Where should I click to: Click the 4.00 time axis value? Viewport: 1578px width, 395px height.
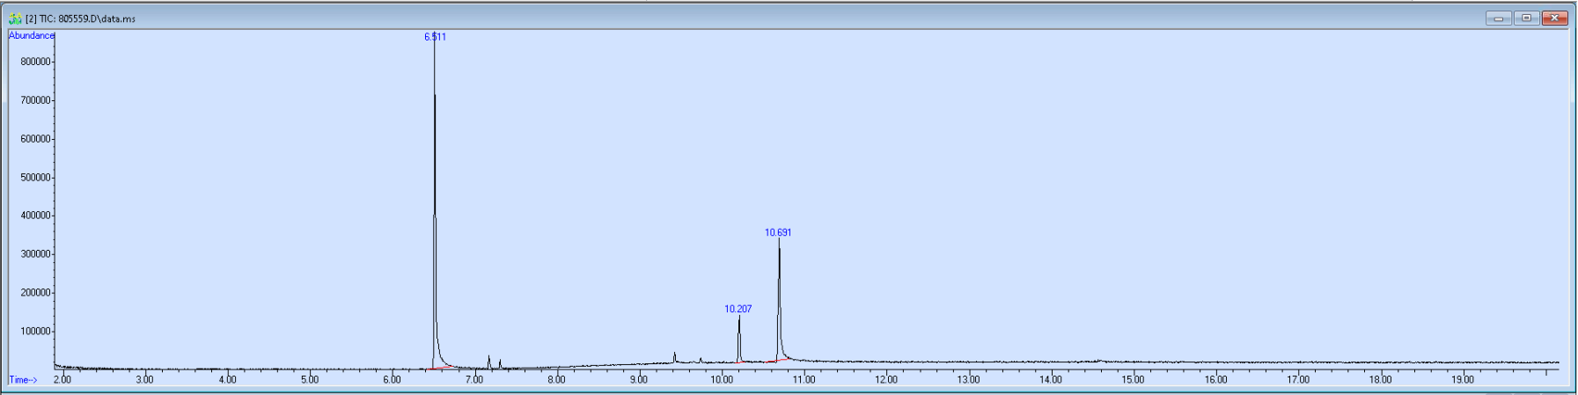click(x=227, y=380)
